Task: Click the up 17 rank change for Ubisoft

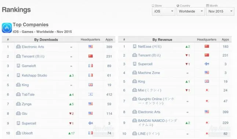Action: [71, 133]
